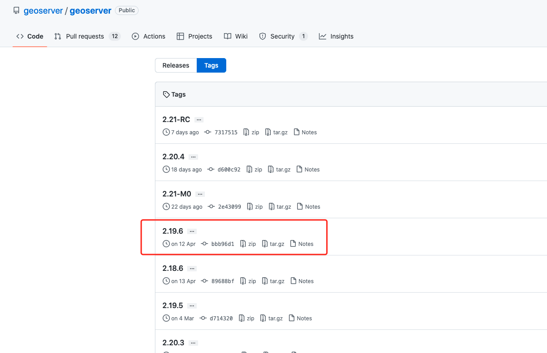Open commit 7317515 for 2.21-RC
Viewport: 547px width, 353px height.
coord(226,132)
